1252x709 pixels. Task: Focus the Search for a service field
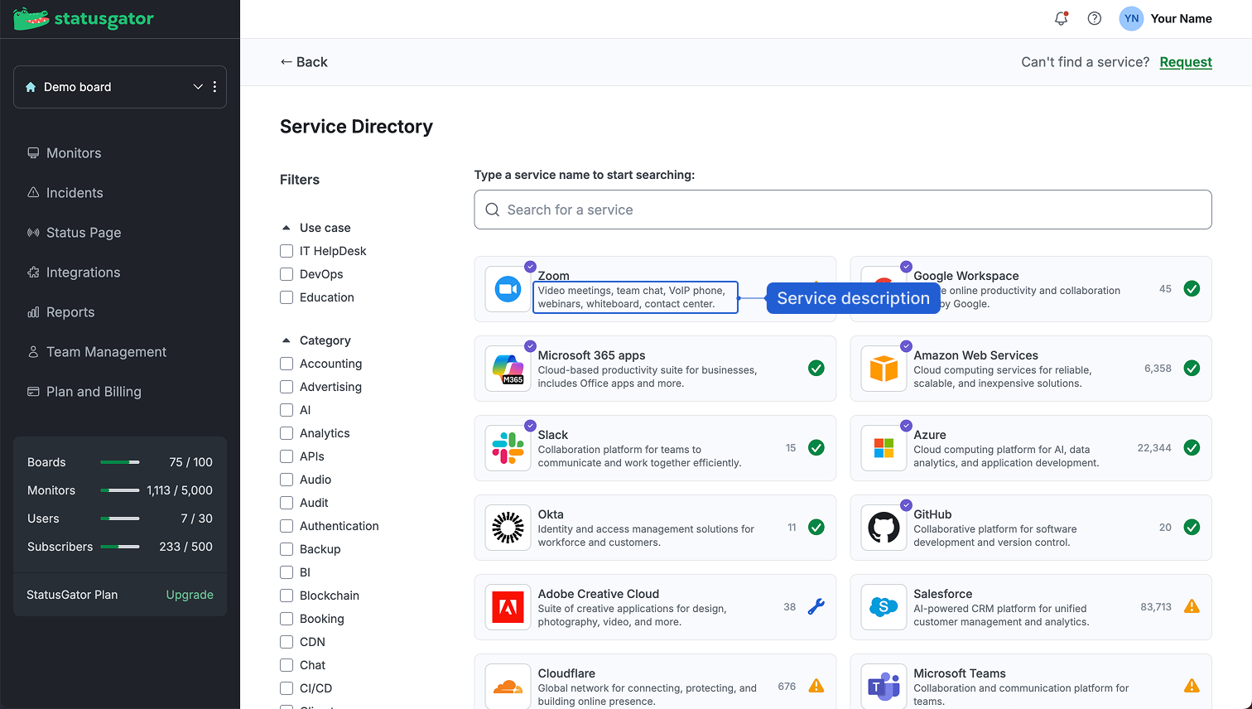point(843,210)
